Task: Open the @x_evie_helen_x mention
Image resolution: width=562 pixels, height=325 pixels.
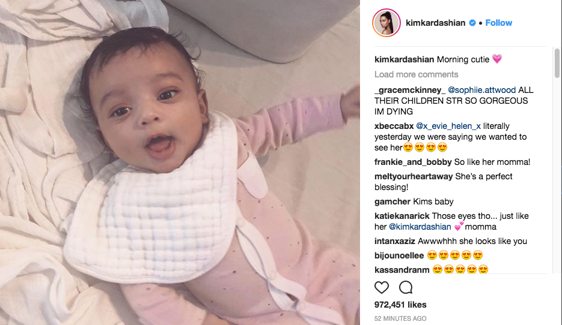Action: (x=448, y=126)
